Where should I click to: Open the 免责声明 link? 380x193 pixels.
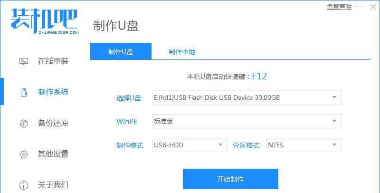(x=339, y=7)
